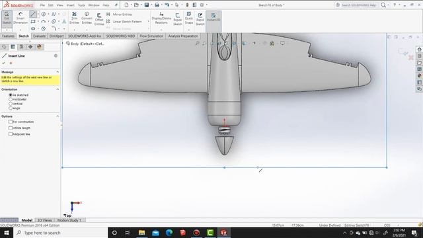Select the Arc sketch tool
Screen dimensions: 423x238
(x=43, y=21)
